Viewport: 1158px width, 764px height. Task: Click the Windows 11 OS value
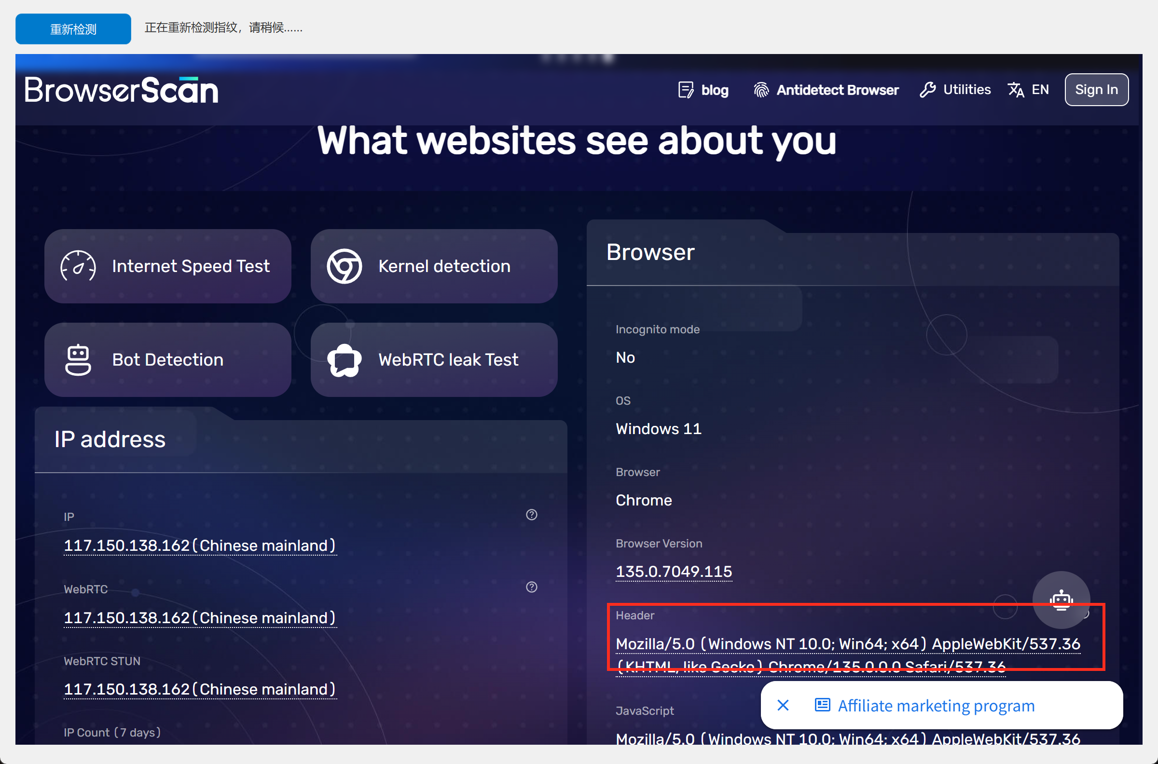pos(658,429)
